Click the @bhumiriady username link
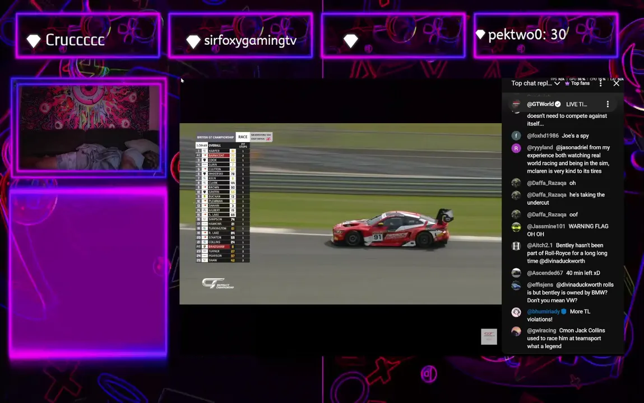Image resolution: width=644 pixels, height=403 pixels. (543, 312)
